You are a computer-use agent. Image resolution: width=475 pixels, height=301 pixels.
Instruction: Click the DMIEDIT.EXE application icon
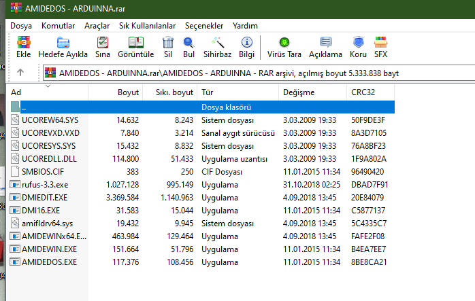coord(15,198)
